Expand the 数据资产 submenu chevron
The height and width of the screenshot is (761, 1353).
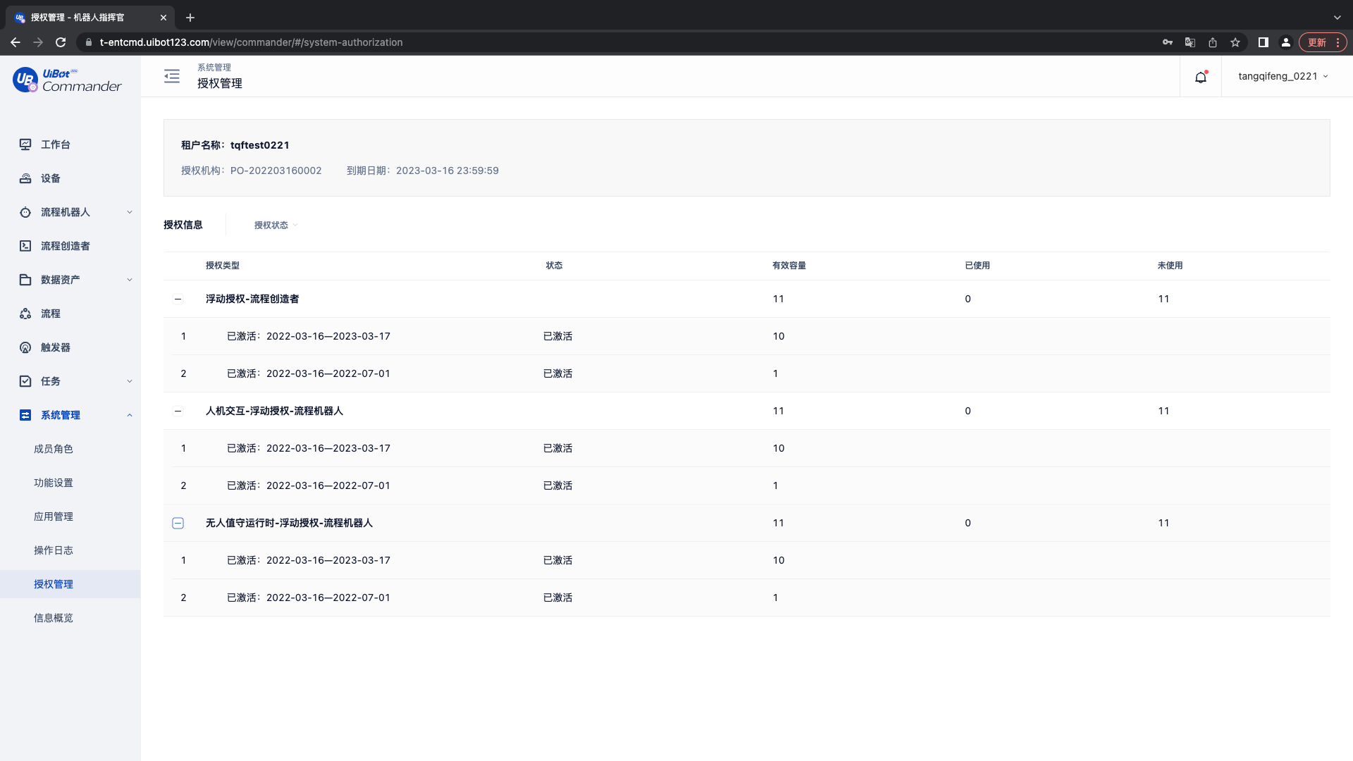(x=130, y=280)
